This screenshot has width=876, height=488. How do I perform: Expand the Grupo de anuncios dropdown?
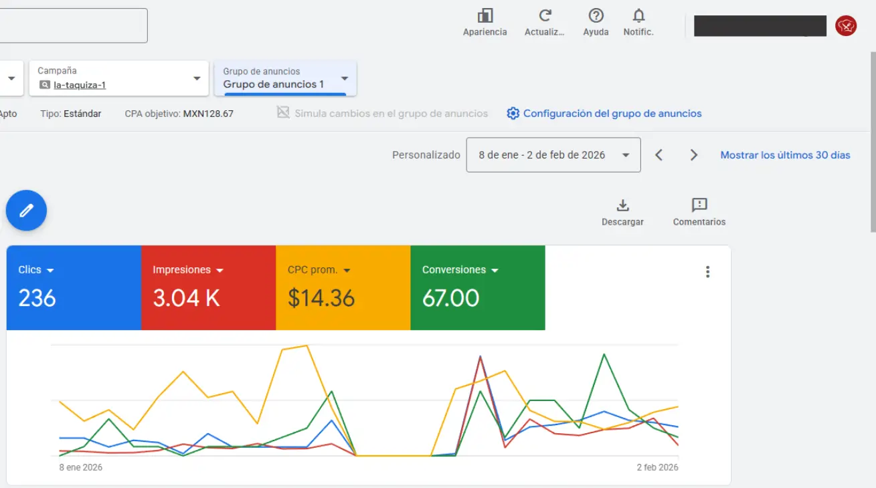click(x=345, y=78)
